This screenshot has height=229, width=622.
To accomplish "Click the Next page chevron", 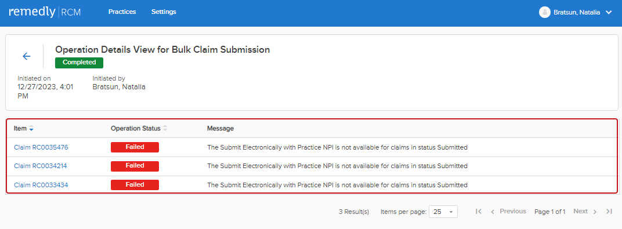I will coord(595,212).
